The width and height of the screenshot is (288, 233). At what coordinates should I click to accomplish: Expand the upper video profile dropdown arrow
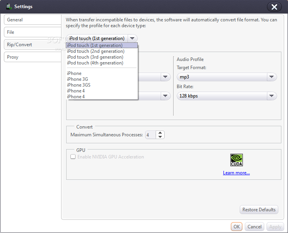[165, 77]
